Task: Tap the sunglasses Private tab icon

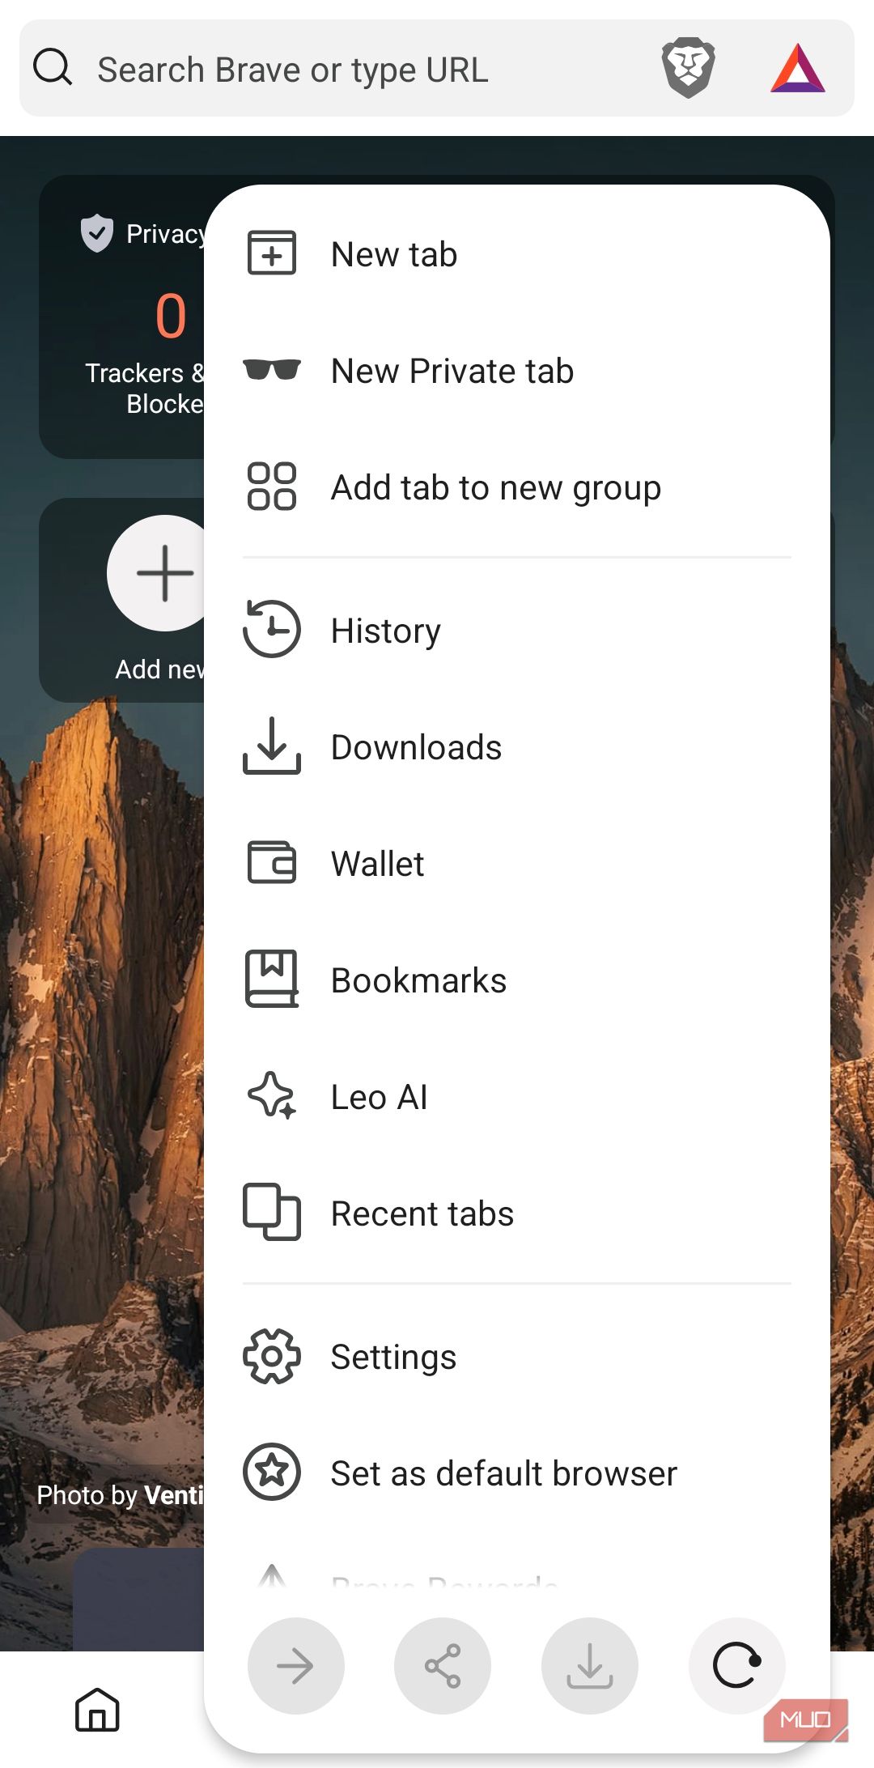Action: pyautogui.click(x=272, y=369)
